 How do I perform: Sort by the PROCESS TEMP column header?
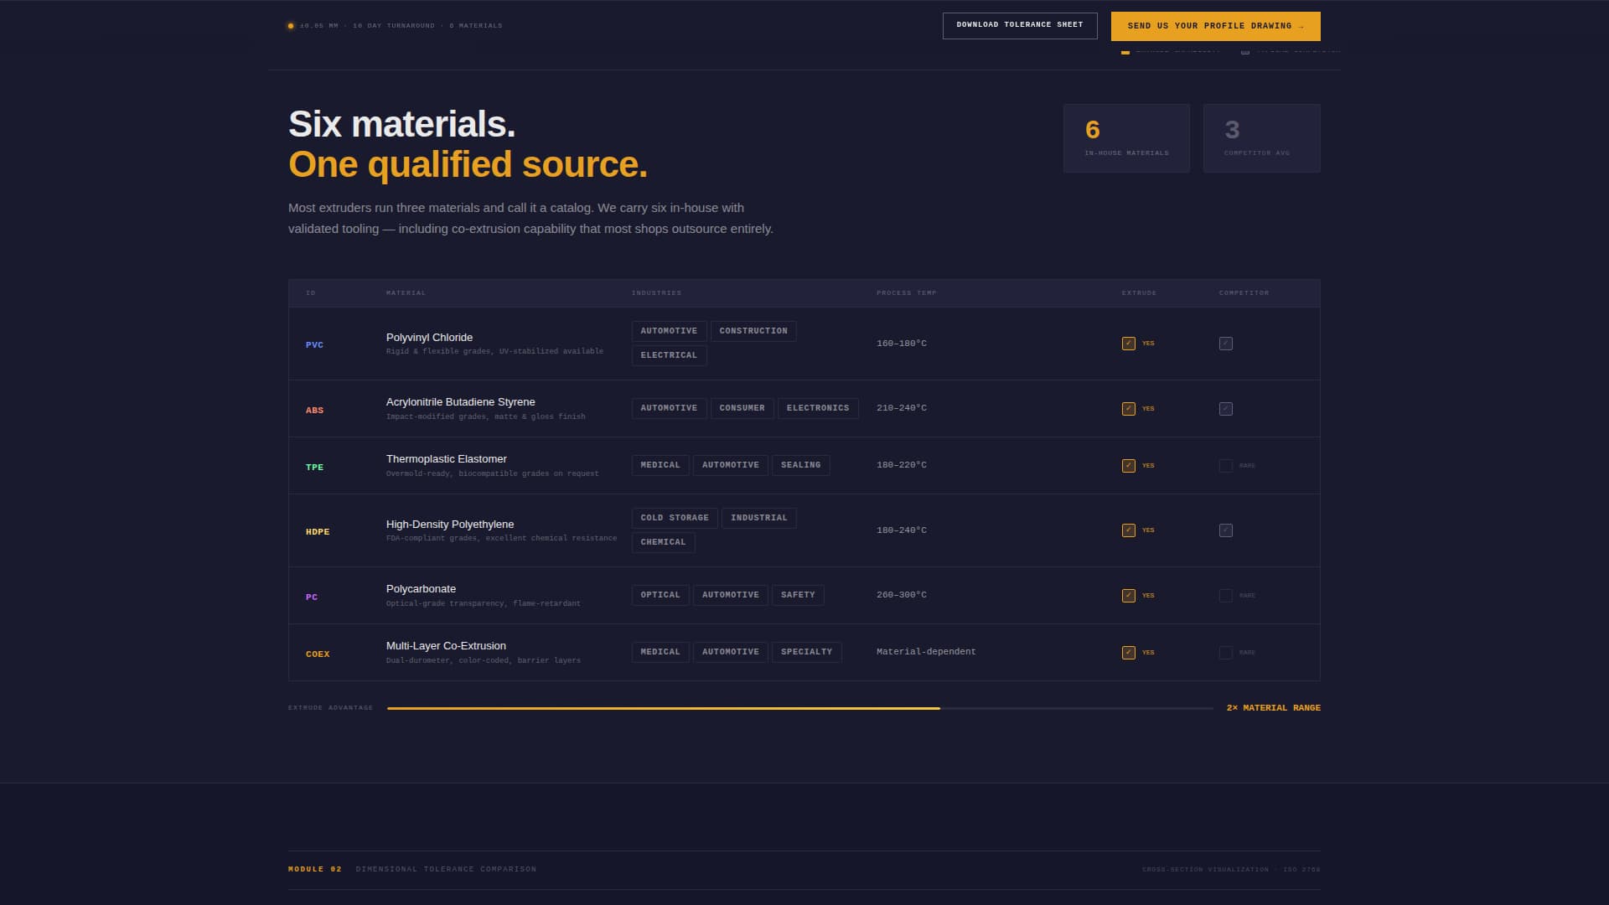(x=906, y=292)
